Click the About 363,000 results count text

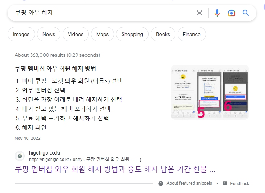tap(58, 55)
